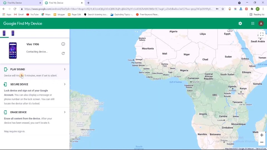Click the Nigeria label on map
The height and width of the screenshot is (150, 267).
point(184,70)
